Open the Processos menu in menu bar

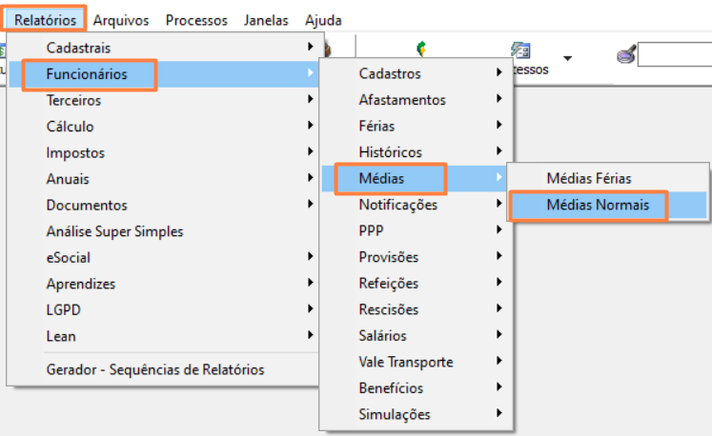pyautogui.click(x=196, y=20)
